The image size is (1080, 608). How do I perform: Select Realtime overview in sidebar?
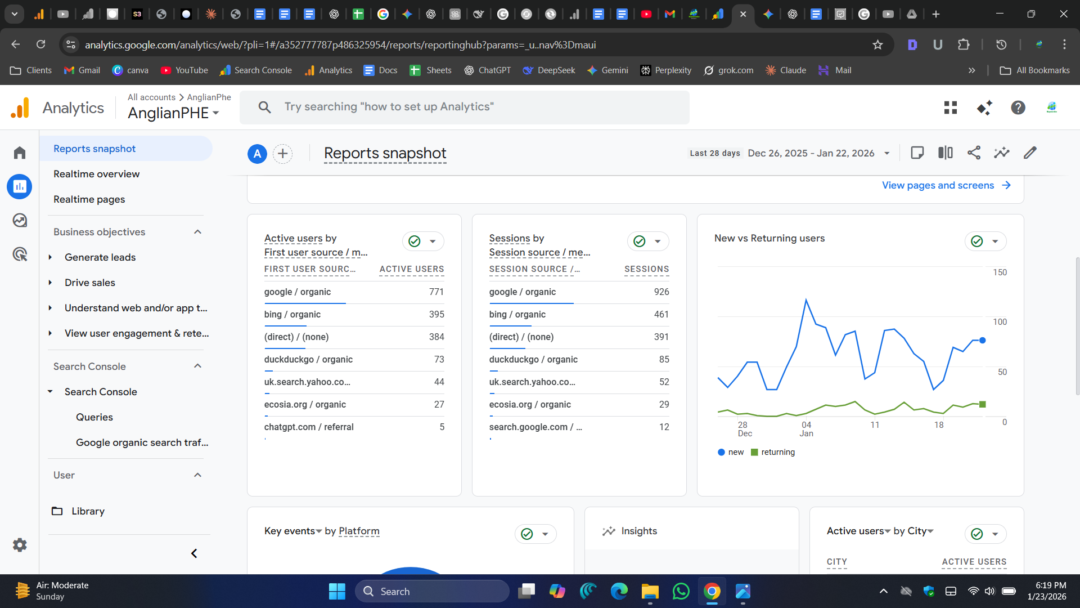(x=96, y=174)
